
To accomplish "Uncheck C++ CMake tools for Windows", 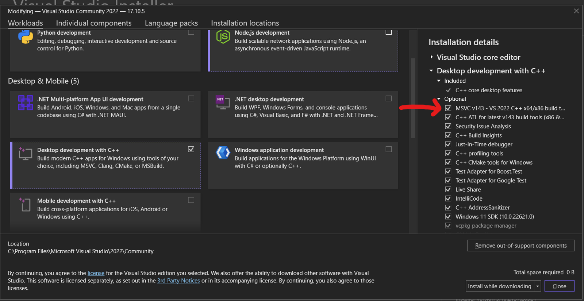I will point(448,162).
